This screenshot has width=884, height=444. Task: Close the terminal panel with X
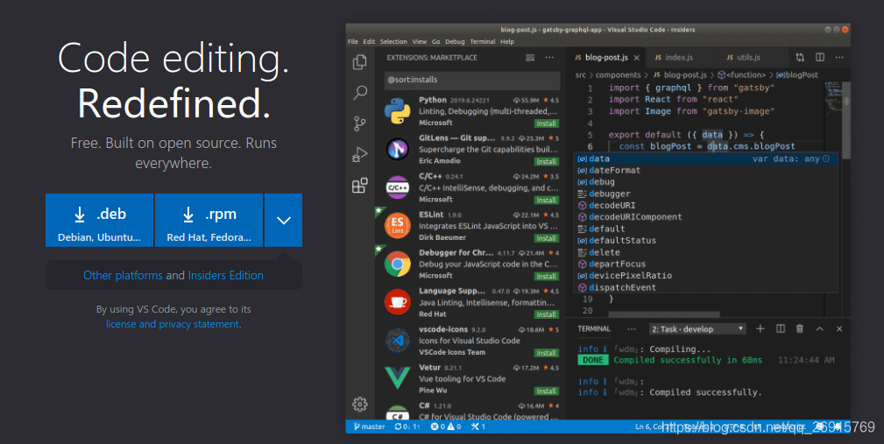839,329
